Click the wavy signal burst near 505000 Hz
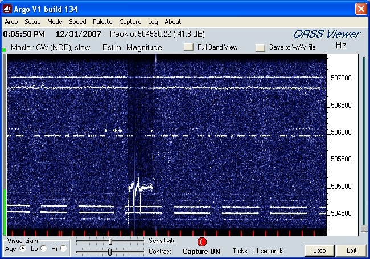370x259 pixels. tap(141, 188)
